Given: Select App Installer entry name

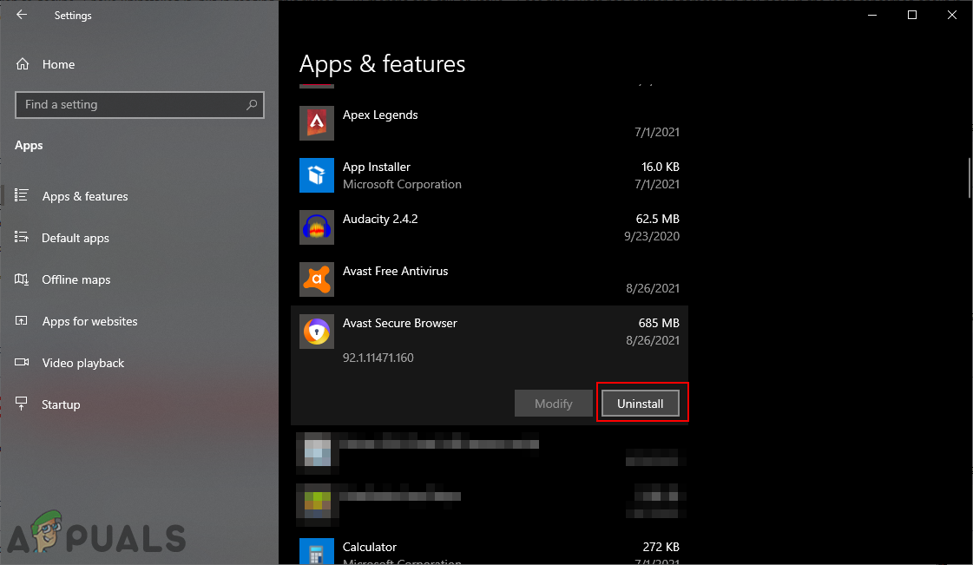Looking at the screenshot, I should 377,167.
